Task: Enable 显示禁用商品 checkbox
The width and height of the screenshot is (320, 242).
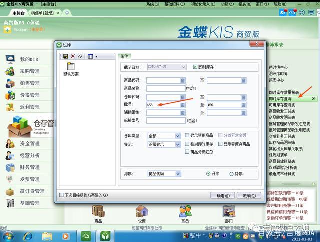Action: click(x=187, y=135)
